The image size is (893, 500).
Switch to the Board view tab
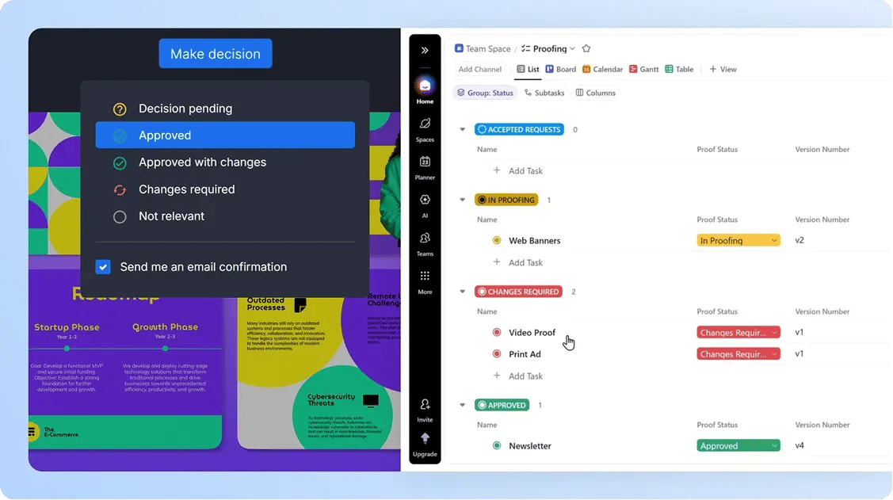coord(561,70)
